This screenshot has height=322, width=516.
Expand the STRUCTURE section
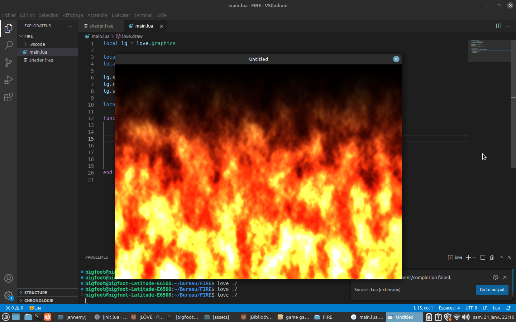(x=48, y=293)
